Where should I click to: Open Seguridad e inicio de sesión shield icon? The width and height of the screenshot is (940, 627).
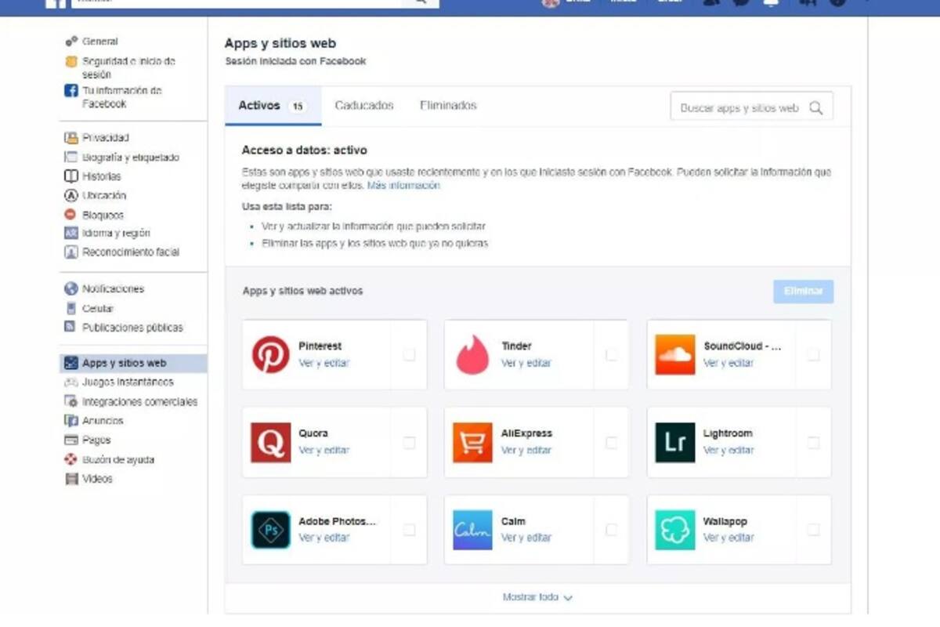pyautogui.click(x=71, y=61)
